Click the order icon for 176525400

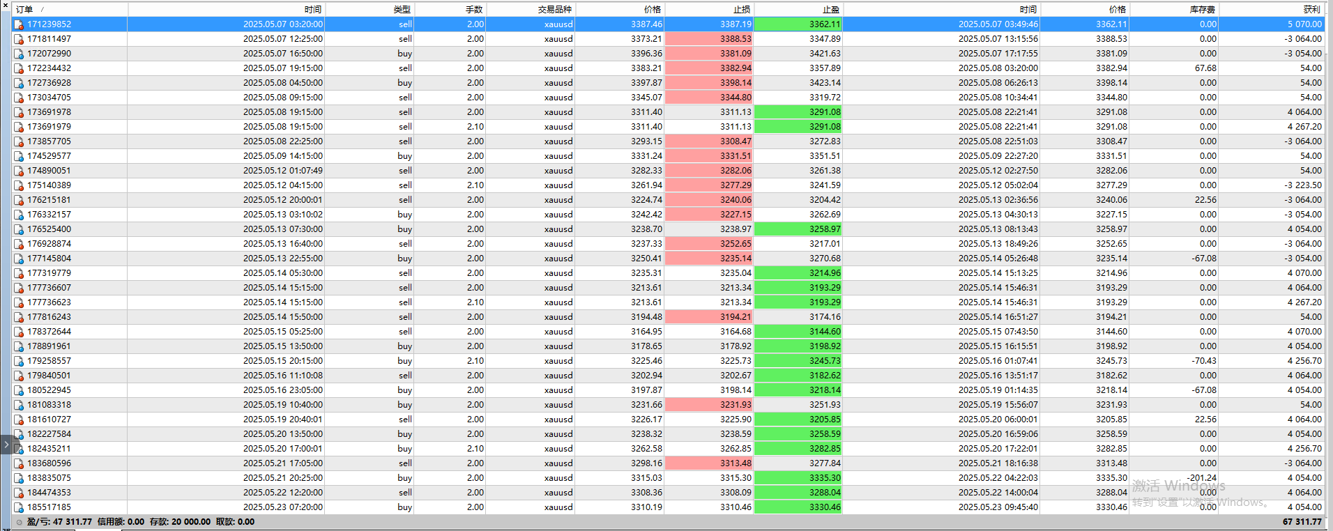19,229
